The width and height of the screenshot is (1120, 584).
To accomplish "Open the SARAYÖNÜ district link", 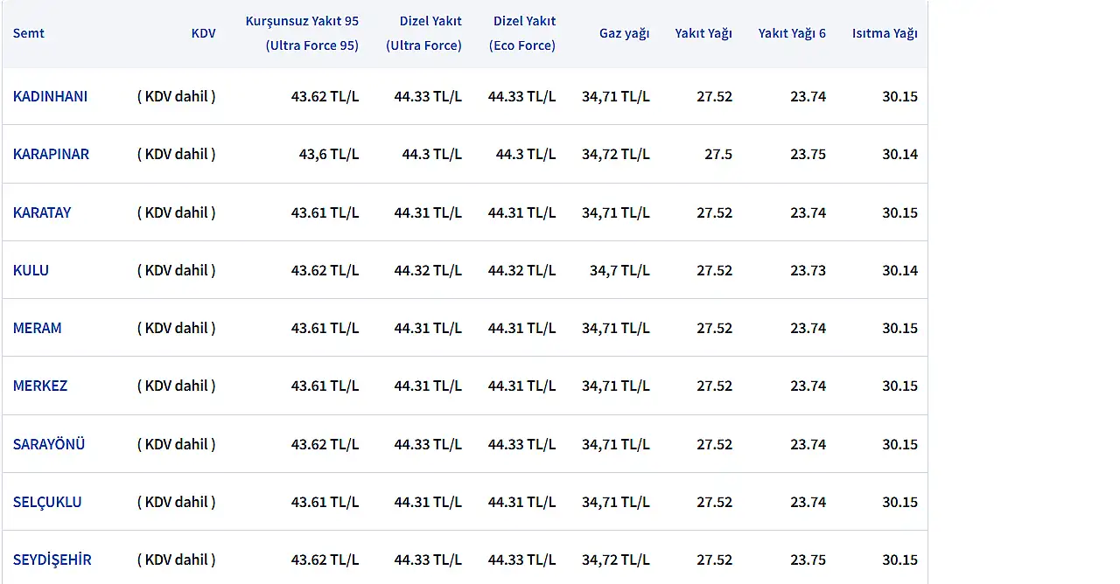I will coord(49,444).
